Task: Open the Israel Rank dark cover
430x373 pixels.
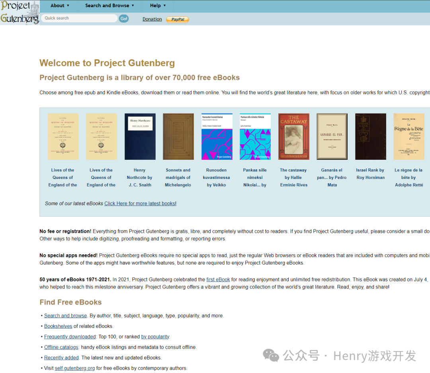Action: [371, 136]
